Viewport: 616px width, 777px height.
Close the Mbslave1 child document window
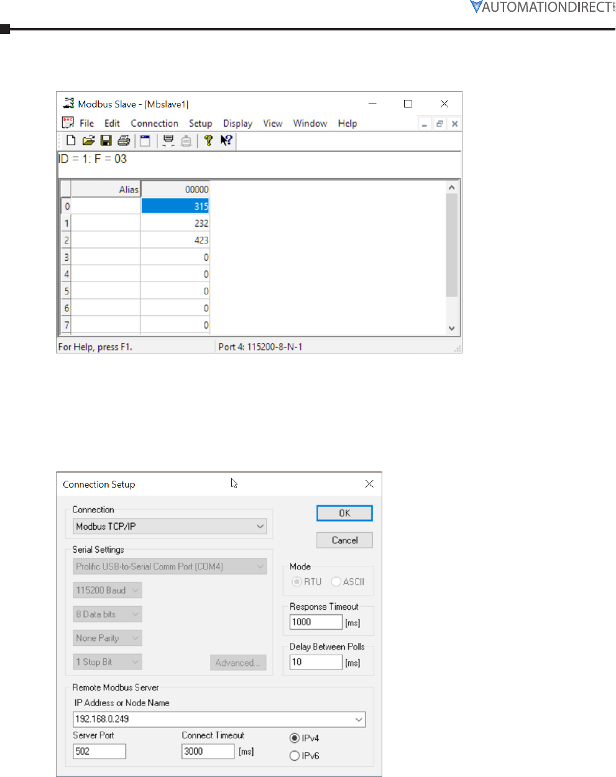(454, 124)
